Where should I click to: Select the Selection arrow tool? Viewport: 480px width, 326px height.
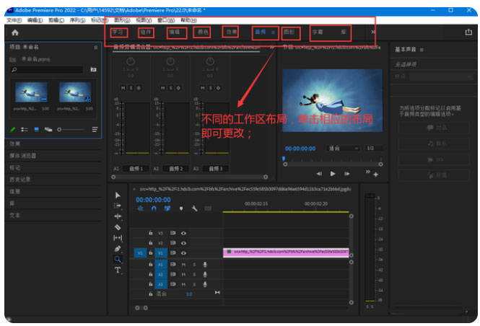click(x=118, y=195)
